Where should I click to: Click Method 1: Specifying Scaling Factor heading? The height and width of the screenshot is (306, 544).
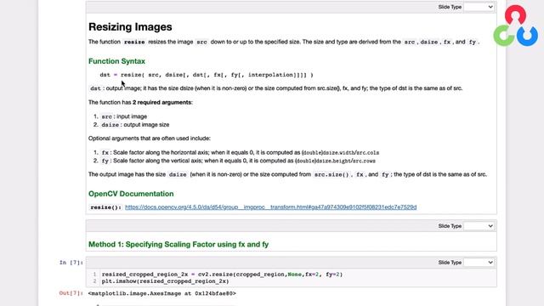[178, 244]
